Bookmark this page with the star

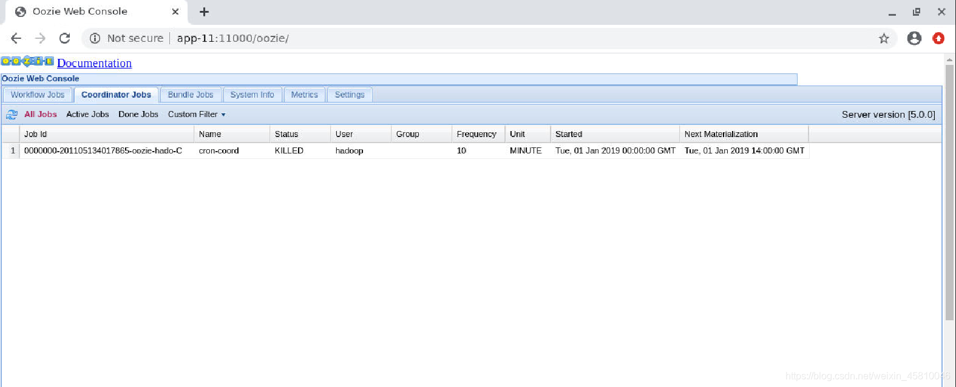click(x=884, y=38)
